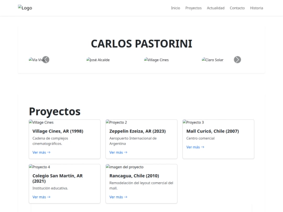Click 'Cadena de complejos cinematográficos' description
The width and height of the screenshot is (283, 212).
50,141
